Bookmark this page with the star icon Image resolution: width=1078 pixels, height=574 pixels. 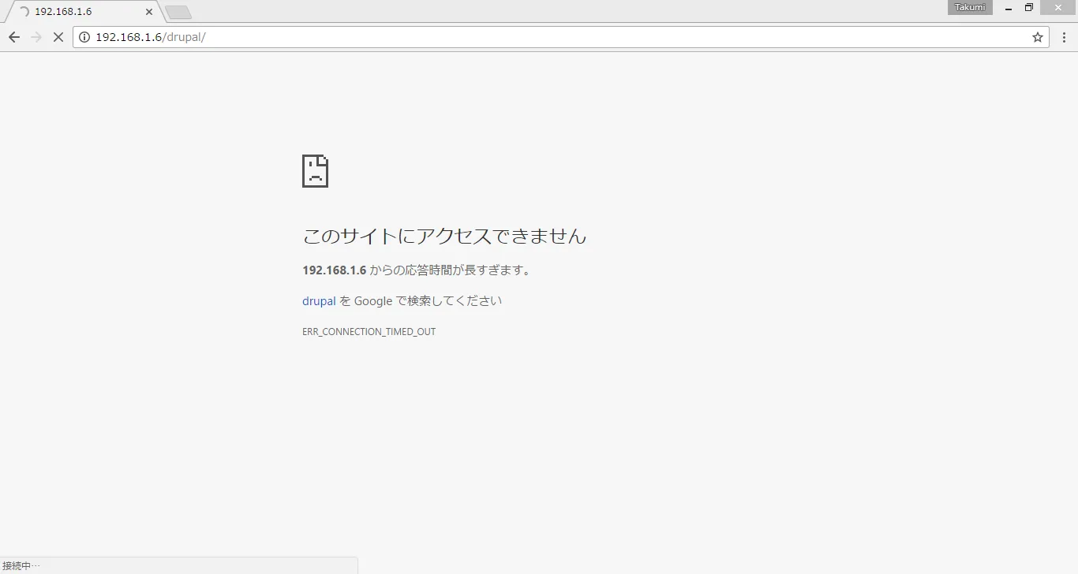click(x=1037, y=37)
